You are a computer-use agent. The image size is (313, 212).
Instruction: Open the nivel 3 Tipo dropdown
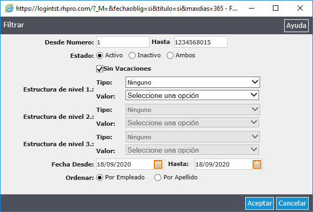[193, 137]
